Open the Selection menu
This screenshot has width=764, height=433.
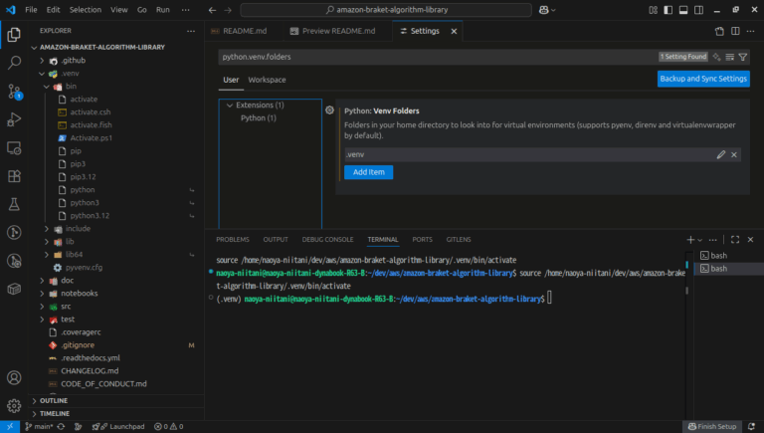click(x=86, y=10)
